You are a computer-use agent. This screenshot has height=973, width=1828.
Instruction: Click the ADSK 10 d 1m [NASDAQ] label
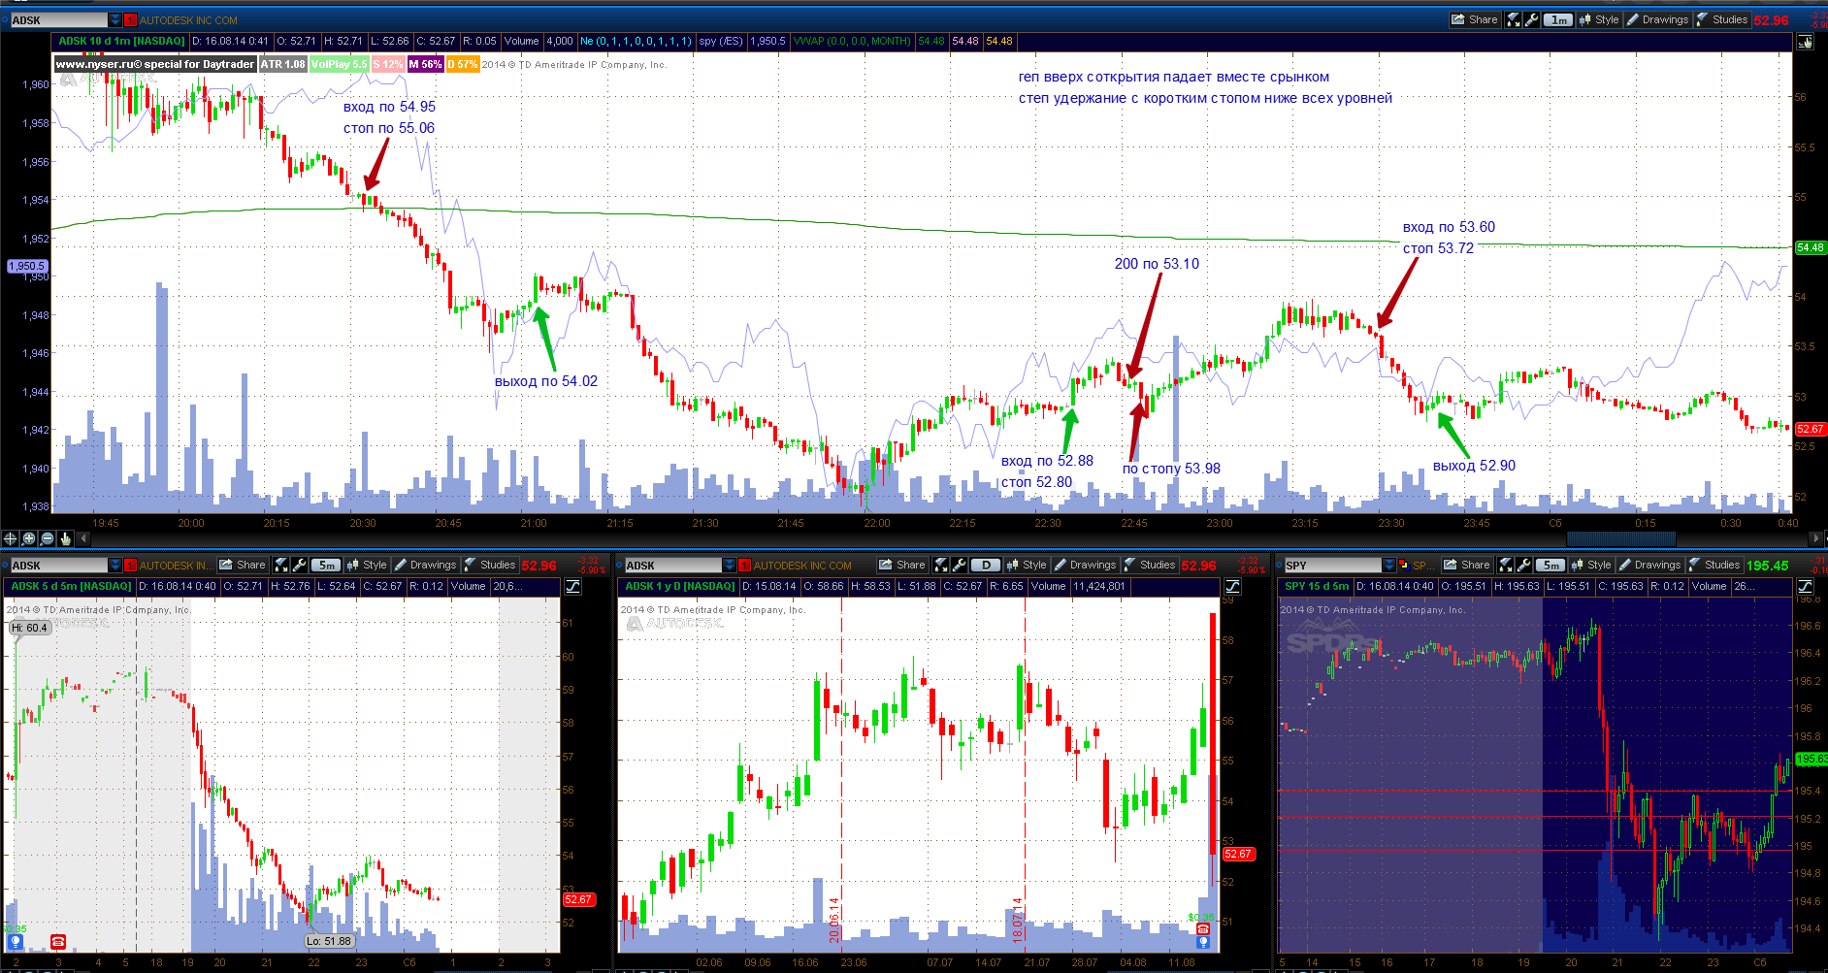121,41
